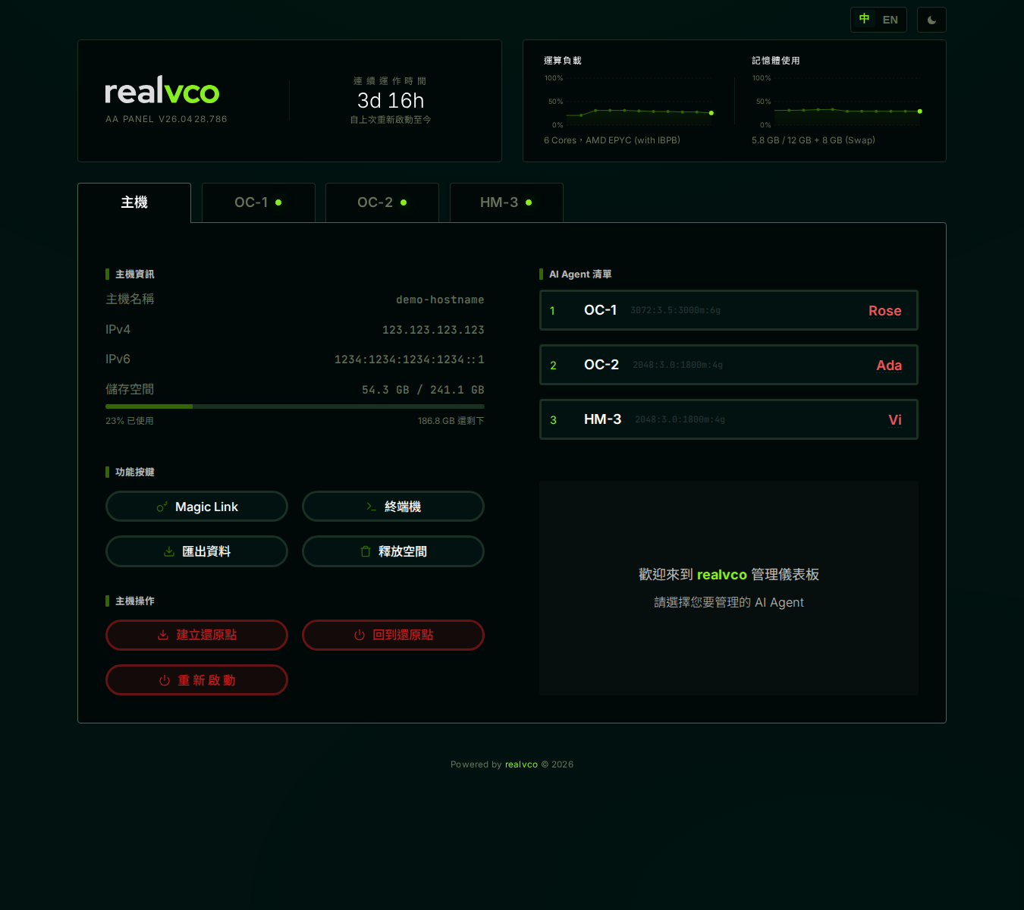Screen dimensions: 1024x910
Task: Click OC-2 spec text 2048:3.0:1800m:4g
Action: coord(677,365)
